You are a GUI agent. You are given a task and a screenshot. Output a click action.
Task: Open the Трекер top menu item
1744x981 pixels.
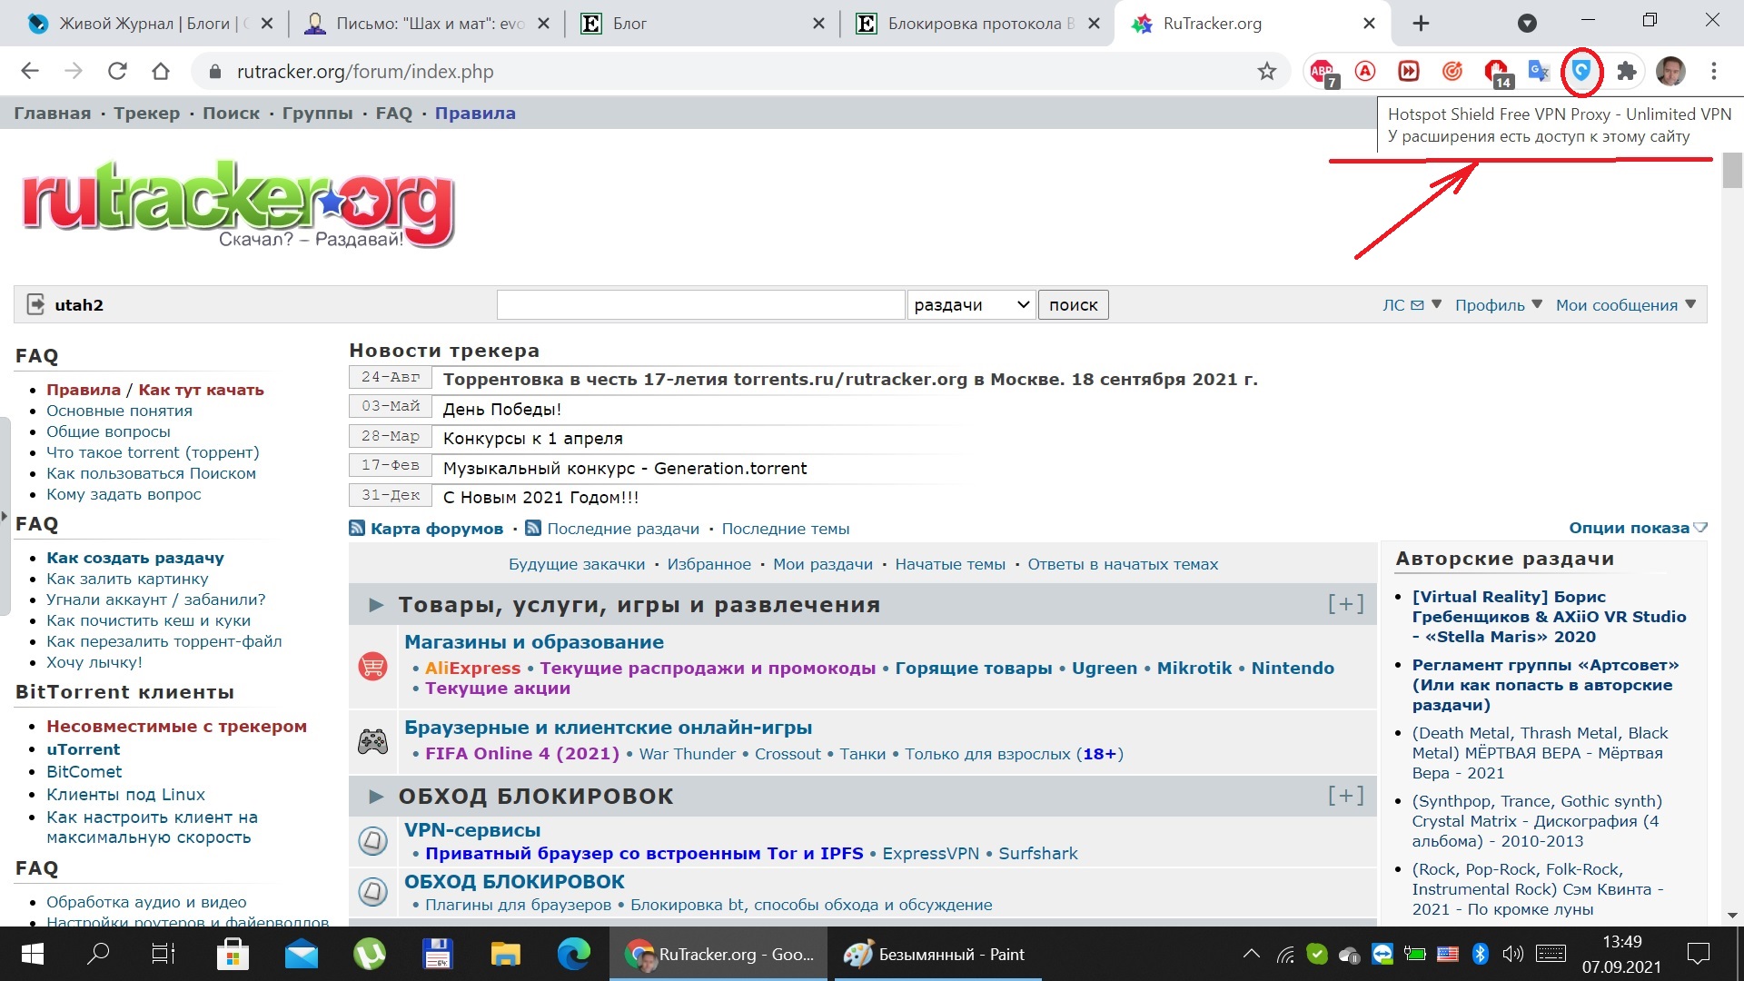click(x=146, y=114)
